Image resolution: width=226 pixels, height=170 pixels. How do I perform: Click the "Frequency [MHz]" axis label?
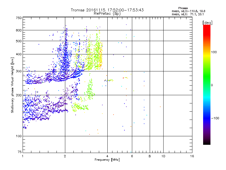(x=107, y=160)
